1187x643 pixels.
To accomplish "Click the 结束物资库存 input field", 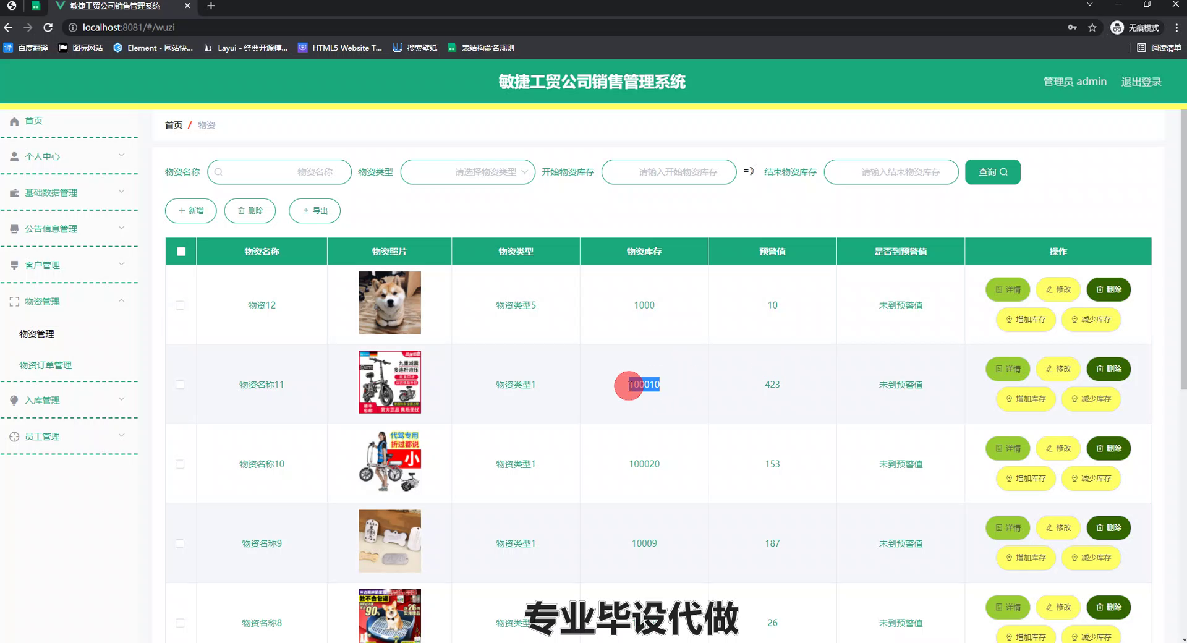I will (891, 172).
